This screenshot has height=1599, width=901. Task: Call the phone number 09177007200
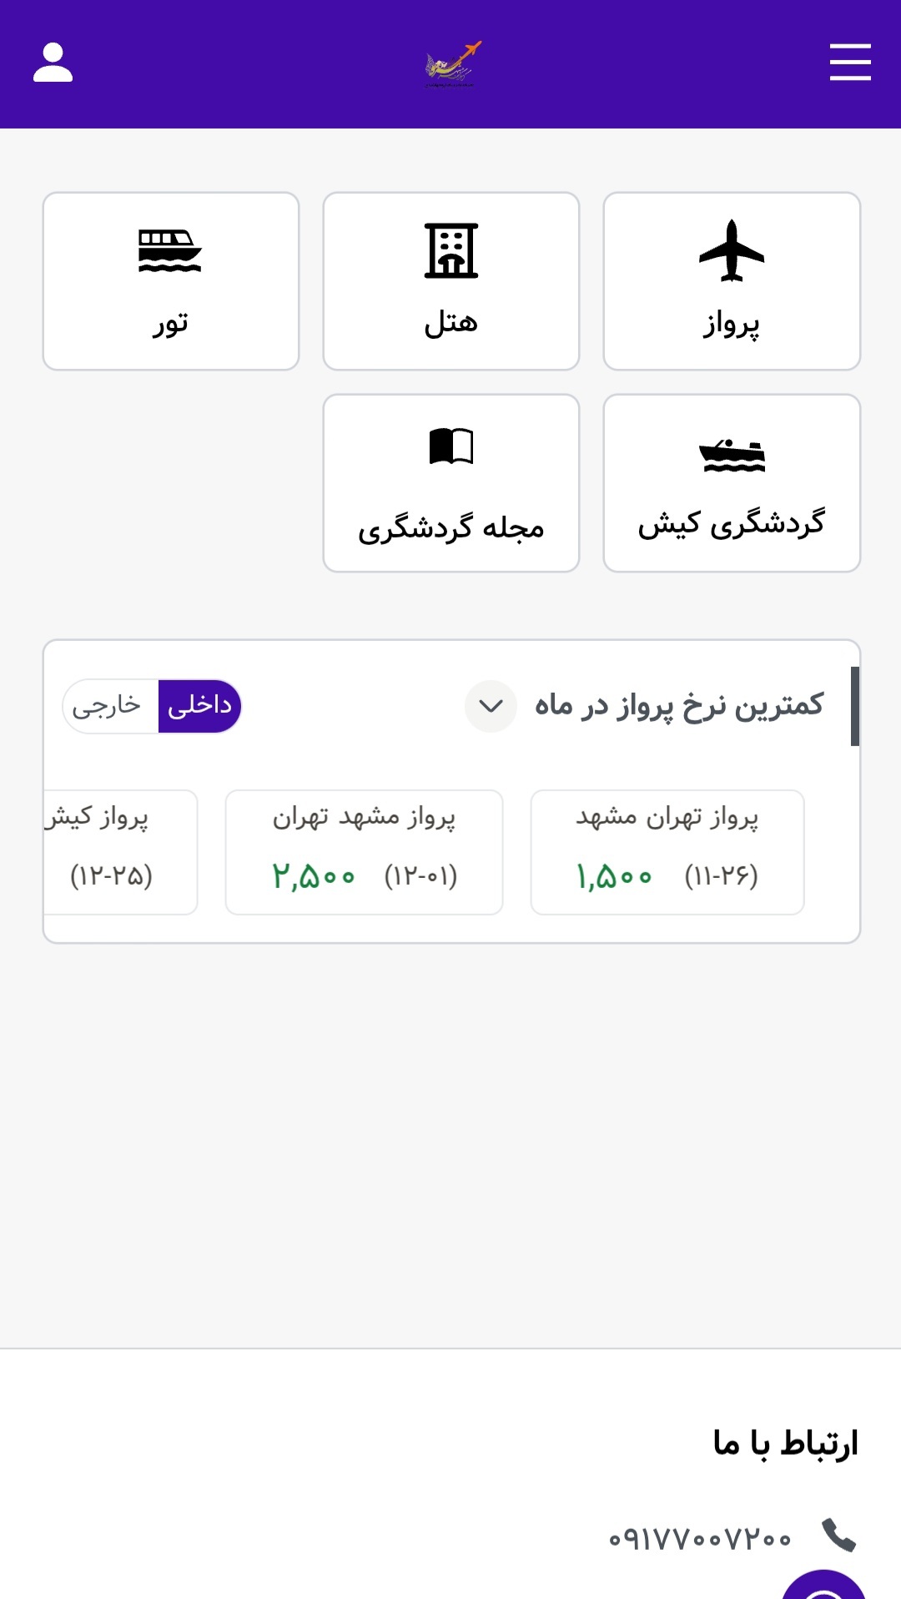pyautogui.click(x=699, y=1538)
